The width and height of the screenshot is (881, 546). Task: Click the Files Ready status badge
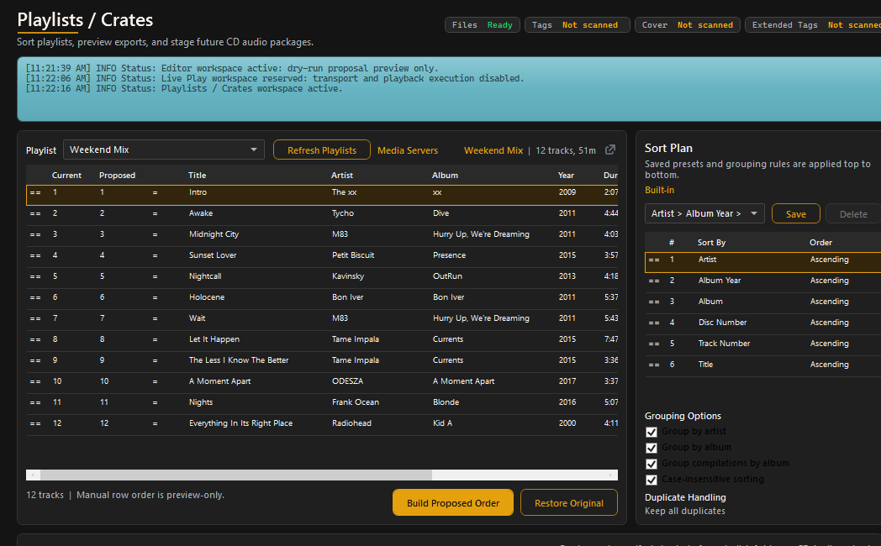click(x=482, y=24)
